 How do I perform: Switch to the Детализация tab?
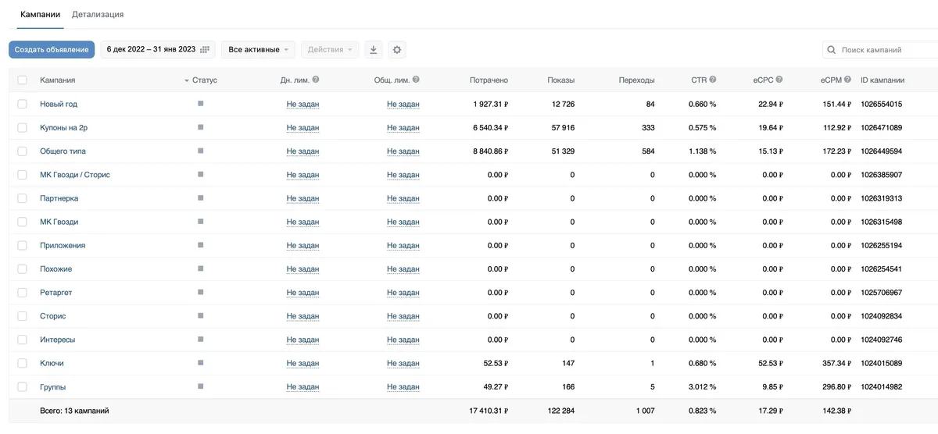pyautogui.click(x=98, y=15)
